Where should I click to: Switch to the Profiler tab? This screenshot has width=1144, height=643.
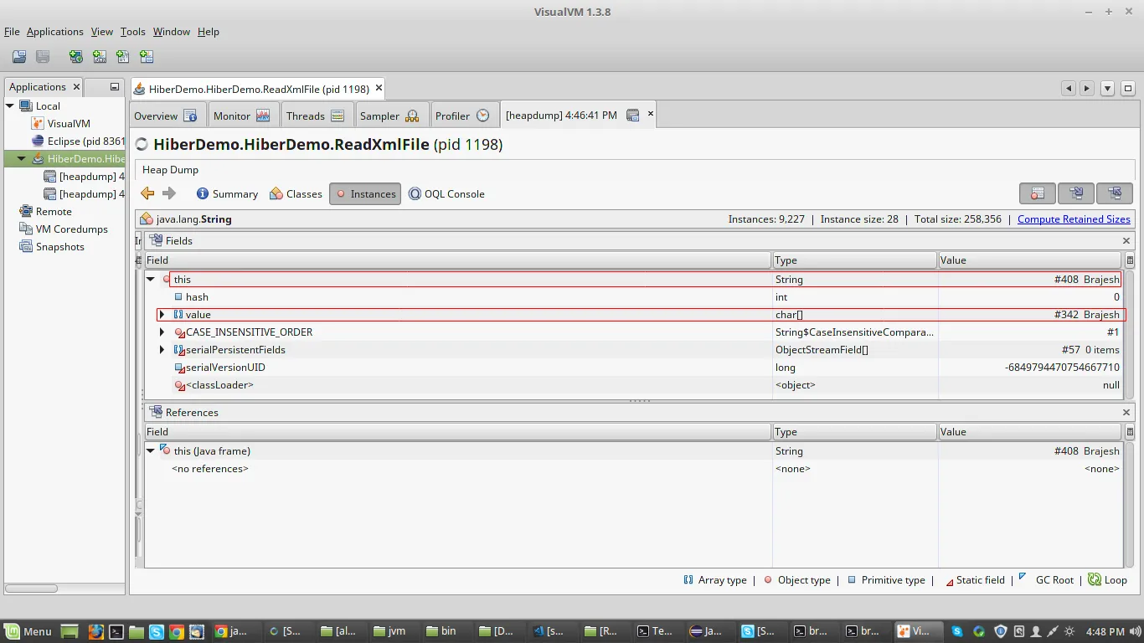[463, 116]
